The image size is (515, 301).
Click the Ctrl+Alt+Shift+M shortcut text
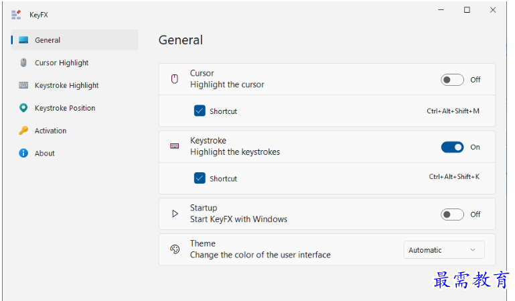click(453, 111)
